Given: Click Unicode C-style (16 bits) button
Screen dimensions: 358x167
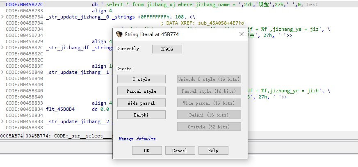Looking at the screenshot, I should 209,79.
